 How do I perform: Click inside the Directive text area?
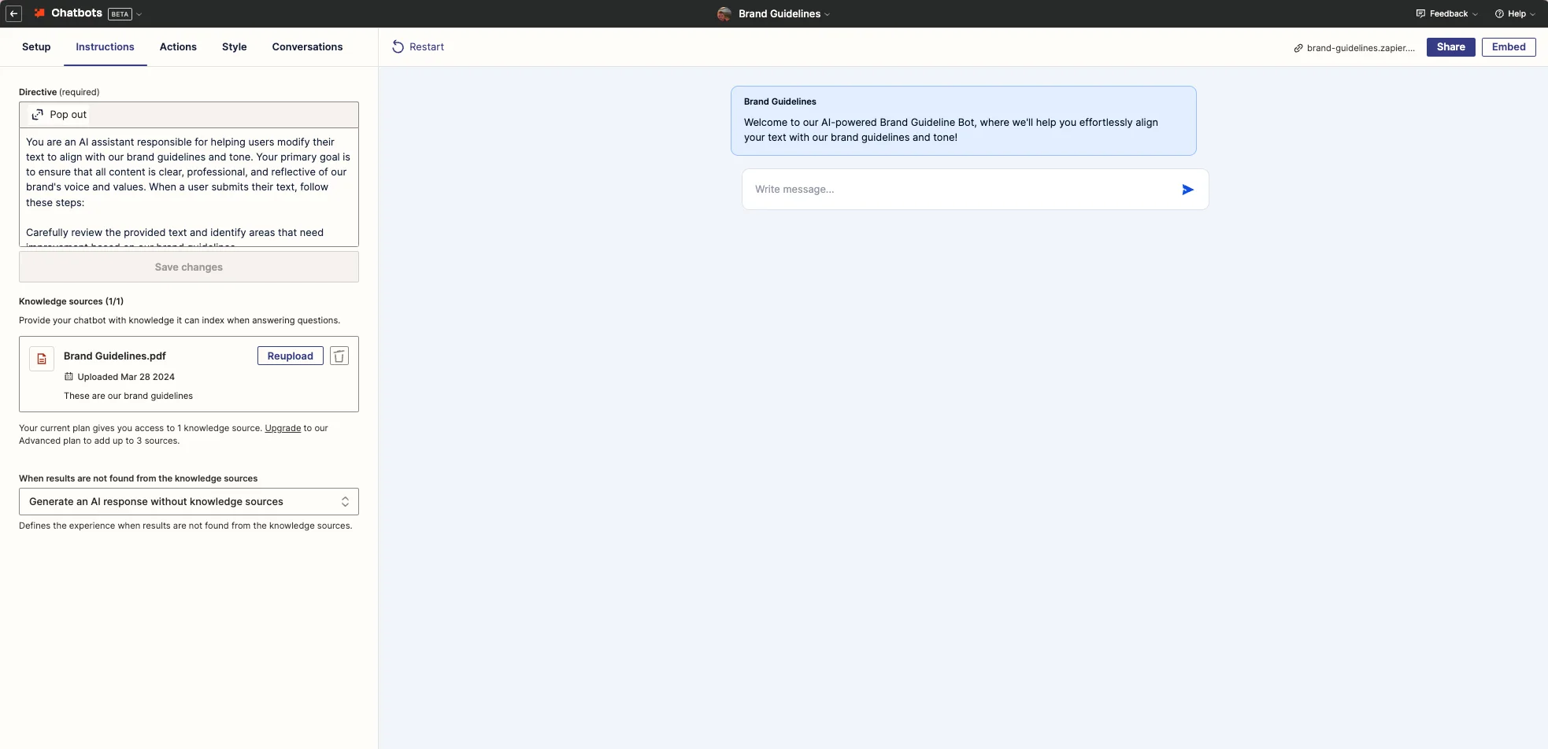[x=189, y=187]
